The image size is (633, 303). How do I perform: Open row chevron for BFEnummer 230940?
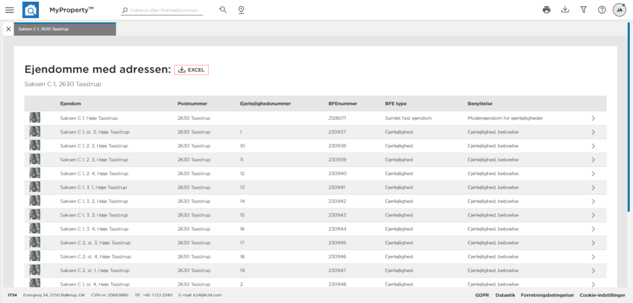tap(593, 174)
